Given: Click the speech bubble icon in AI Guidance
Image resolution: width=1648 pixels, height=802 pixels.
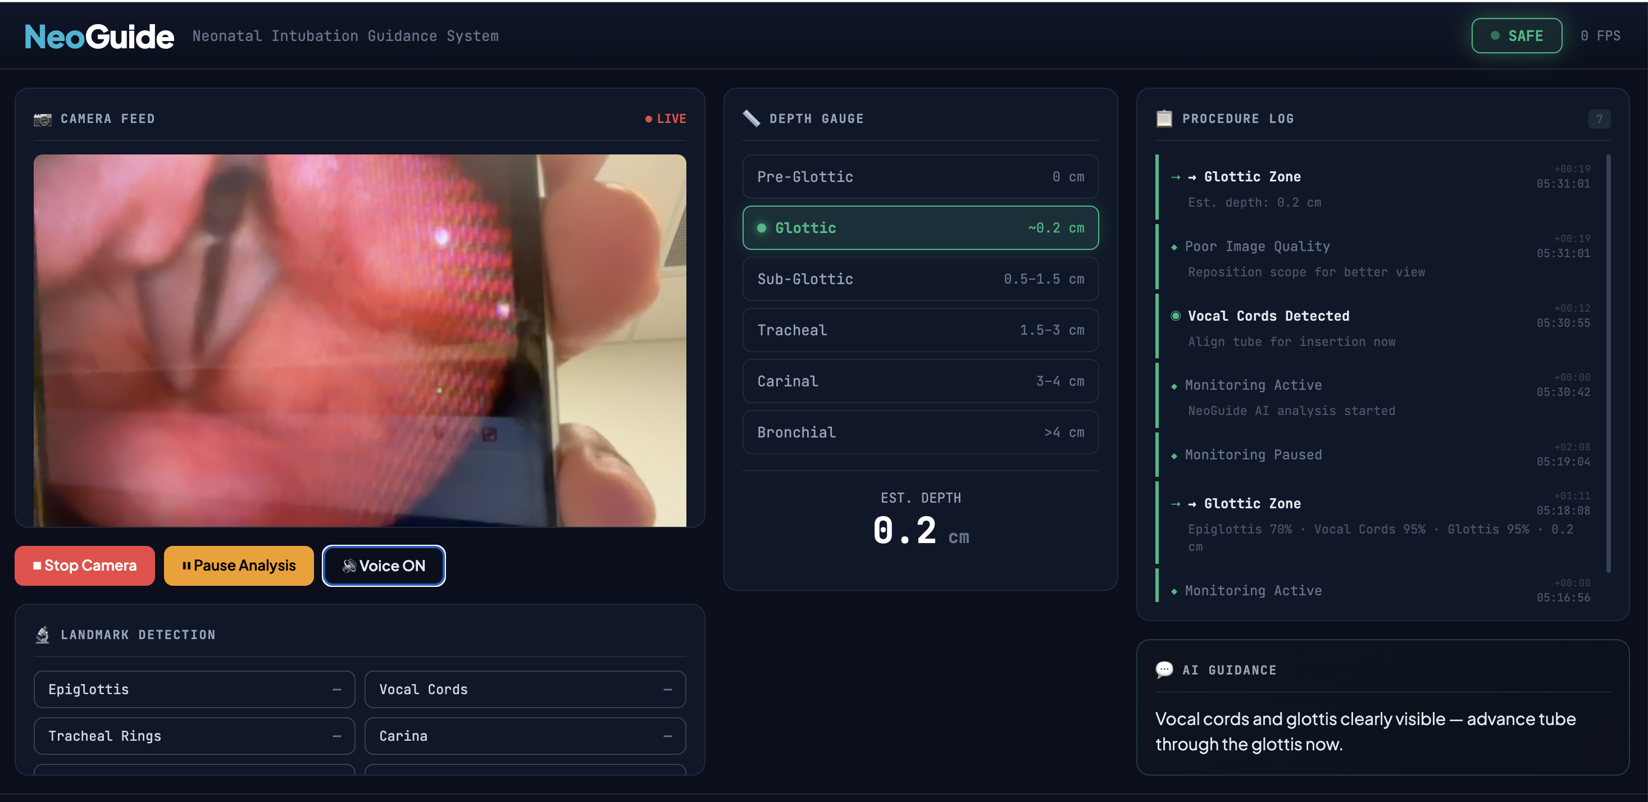Looking at the screenshot, I should (1164, 669).
